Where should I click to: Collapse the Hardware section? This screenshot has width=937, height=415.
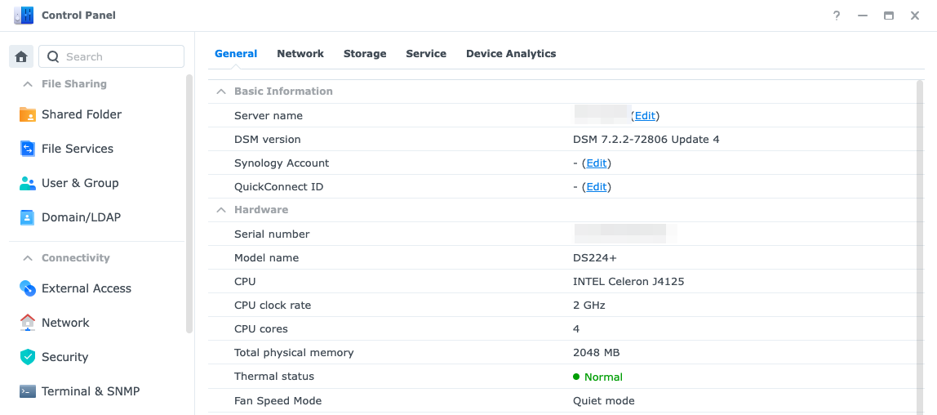[x=221, y=210]
